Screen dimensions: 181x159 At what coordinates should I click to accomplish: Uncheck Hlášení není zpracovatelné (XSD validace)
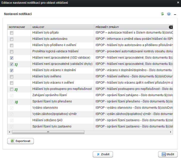tap(11, 58)
